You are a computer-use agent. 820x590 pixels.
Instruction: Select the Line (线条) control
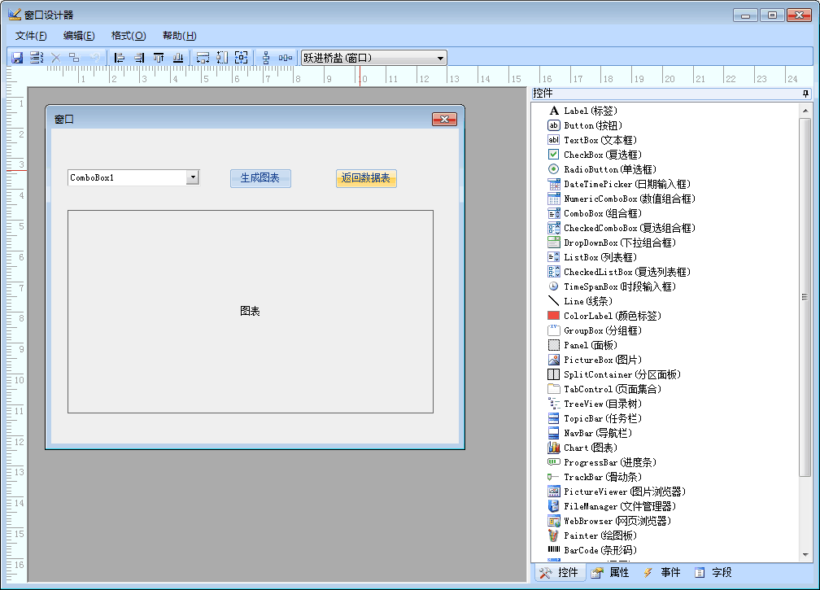coord(580,301)
